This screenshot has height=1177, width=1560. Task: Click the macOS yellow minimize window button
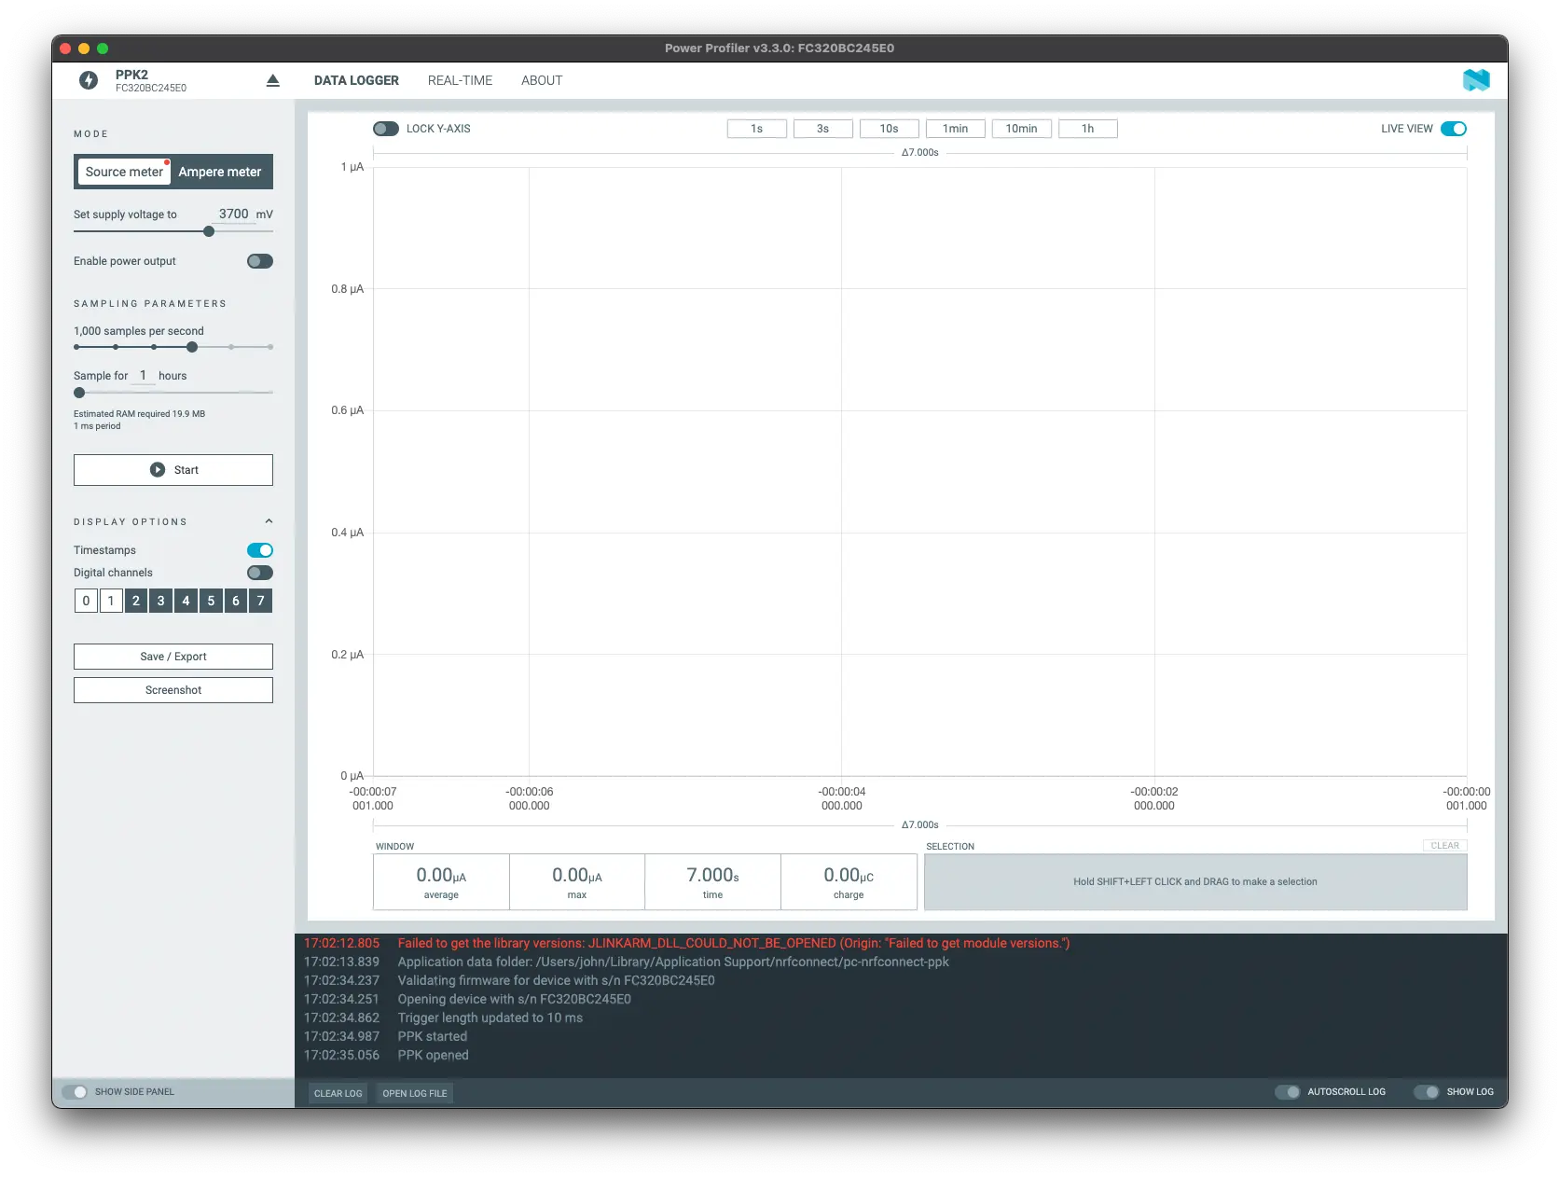point(84,48)
